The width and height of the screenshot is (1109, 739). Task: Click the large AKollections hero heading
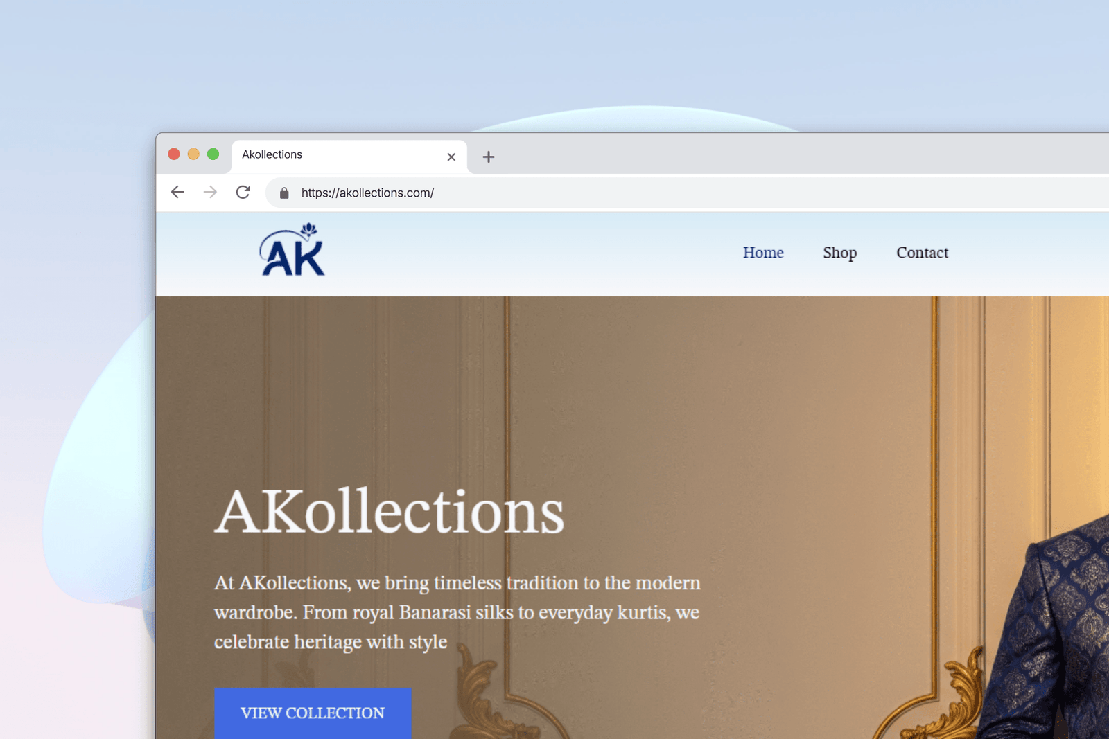tap(389, 512)
